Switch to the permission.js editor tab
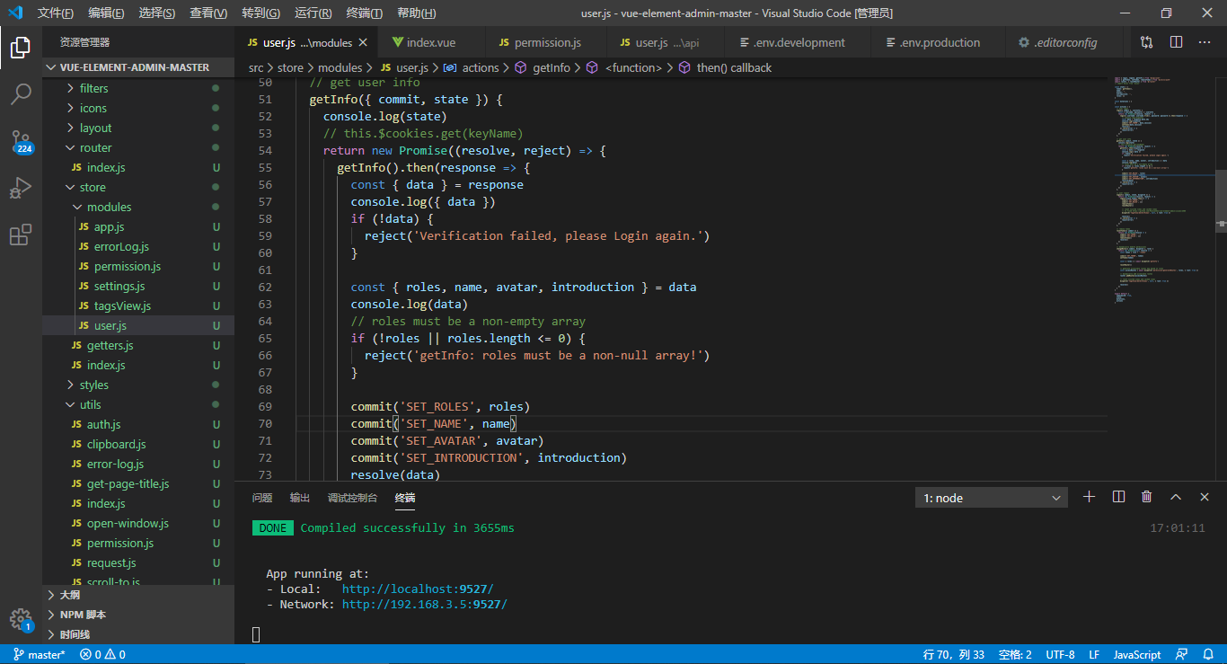1227x664 pixels. coord(544,42)
